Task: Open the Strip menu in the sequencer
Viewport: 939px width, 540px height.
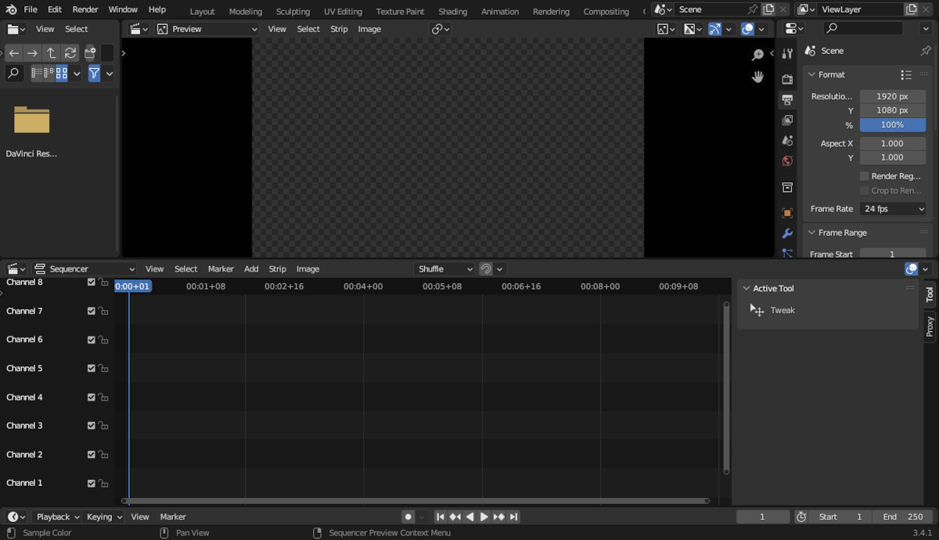Action: [x=277, y=268]
